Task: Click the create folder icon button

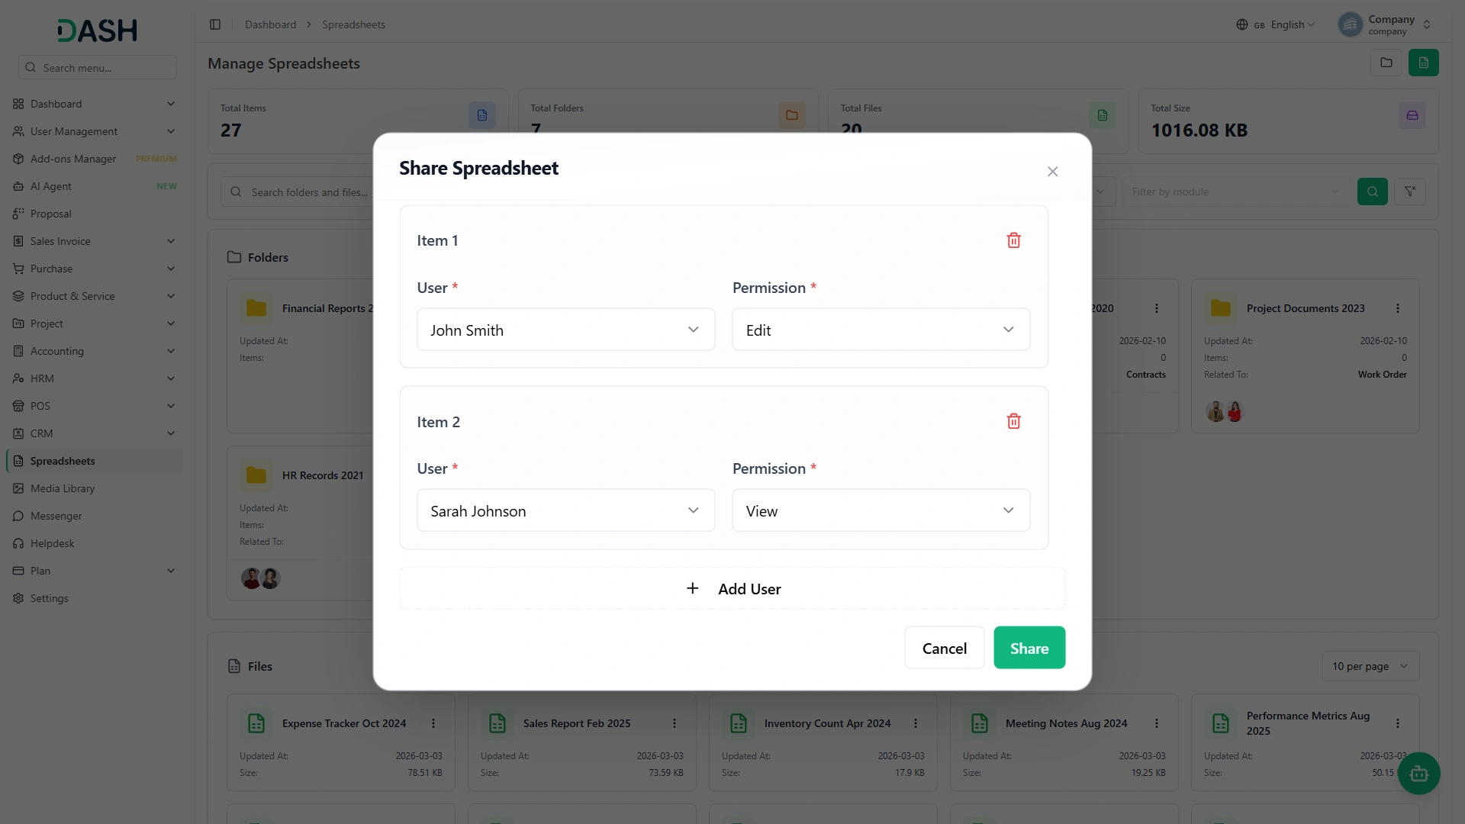Action: click(x=1386, y=63)
